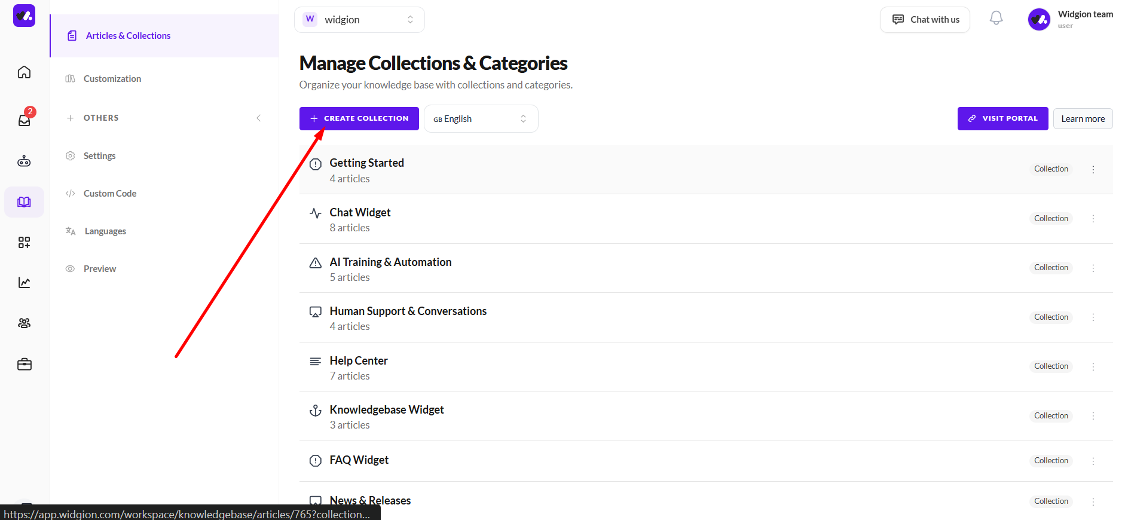Open the Custom Code menu item

[110, 194]
